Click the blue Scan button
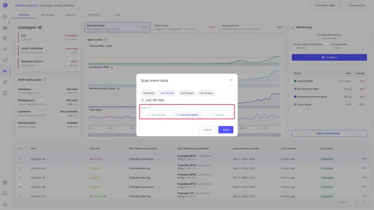 coord(226,130)
